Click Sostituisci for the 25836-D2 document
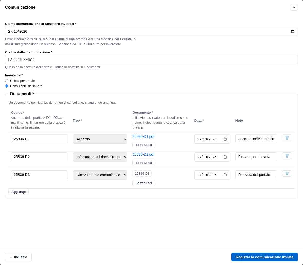 (x=144, y=163)
